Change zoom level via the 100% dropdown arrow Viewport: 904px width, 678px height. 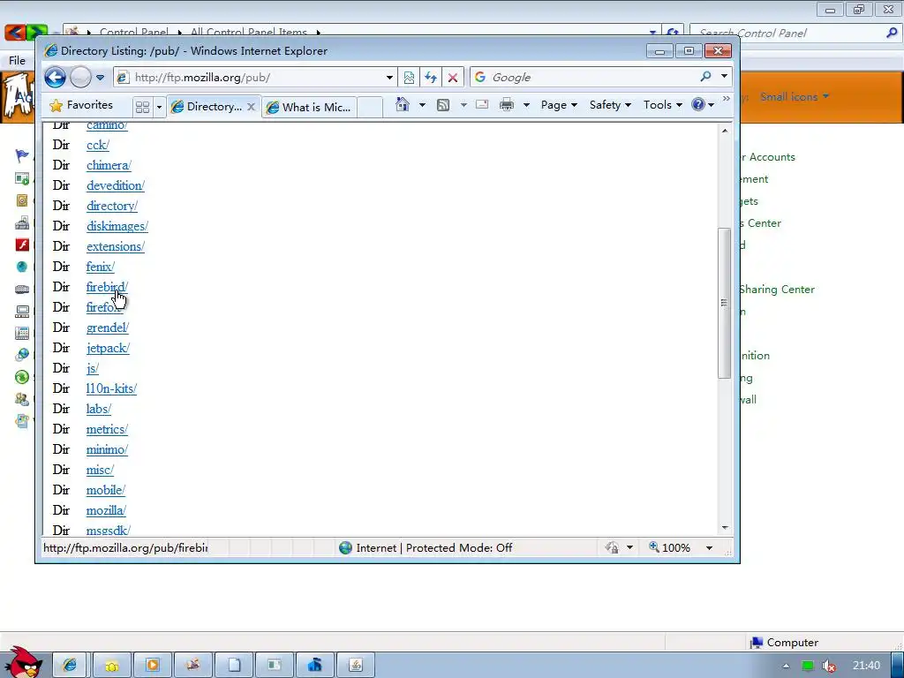tap(709, 547)
